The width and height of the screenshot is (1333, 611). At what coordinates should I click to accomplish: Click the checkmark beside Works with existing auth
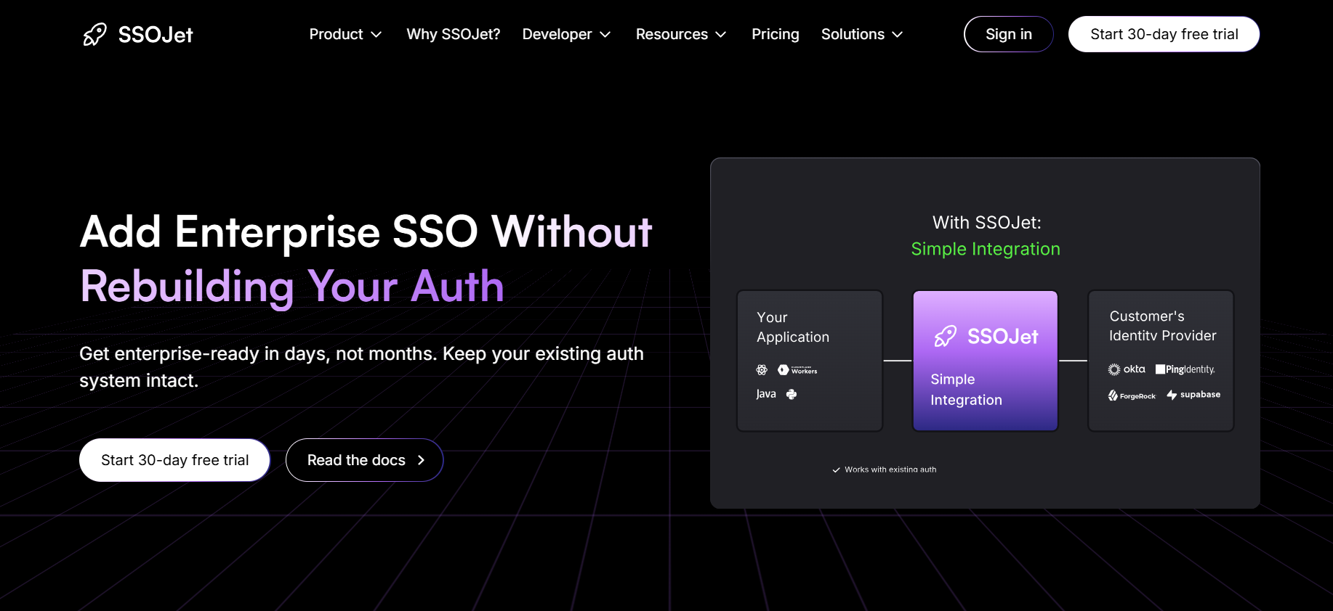click(836, 470)
